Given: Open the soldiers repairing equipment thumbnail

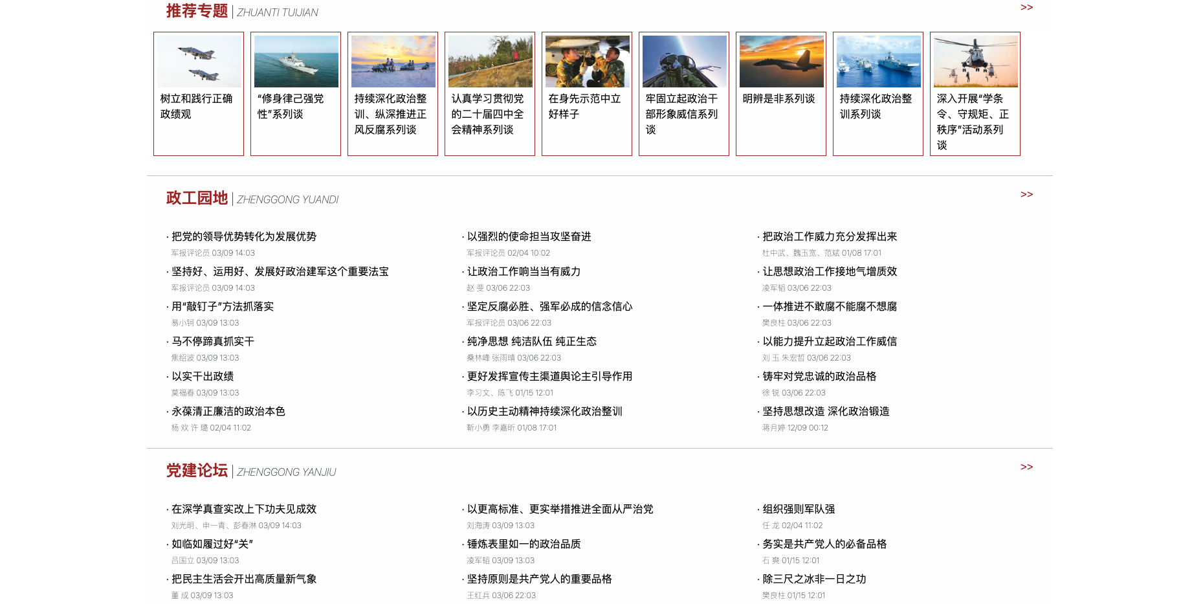Looking at the screenshot, I should (587, 62).
